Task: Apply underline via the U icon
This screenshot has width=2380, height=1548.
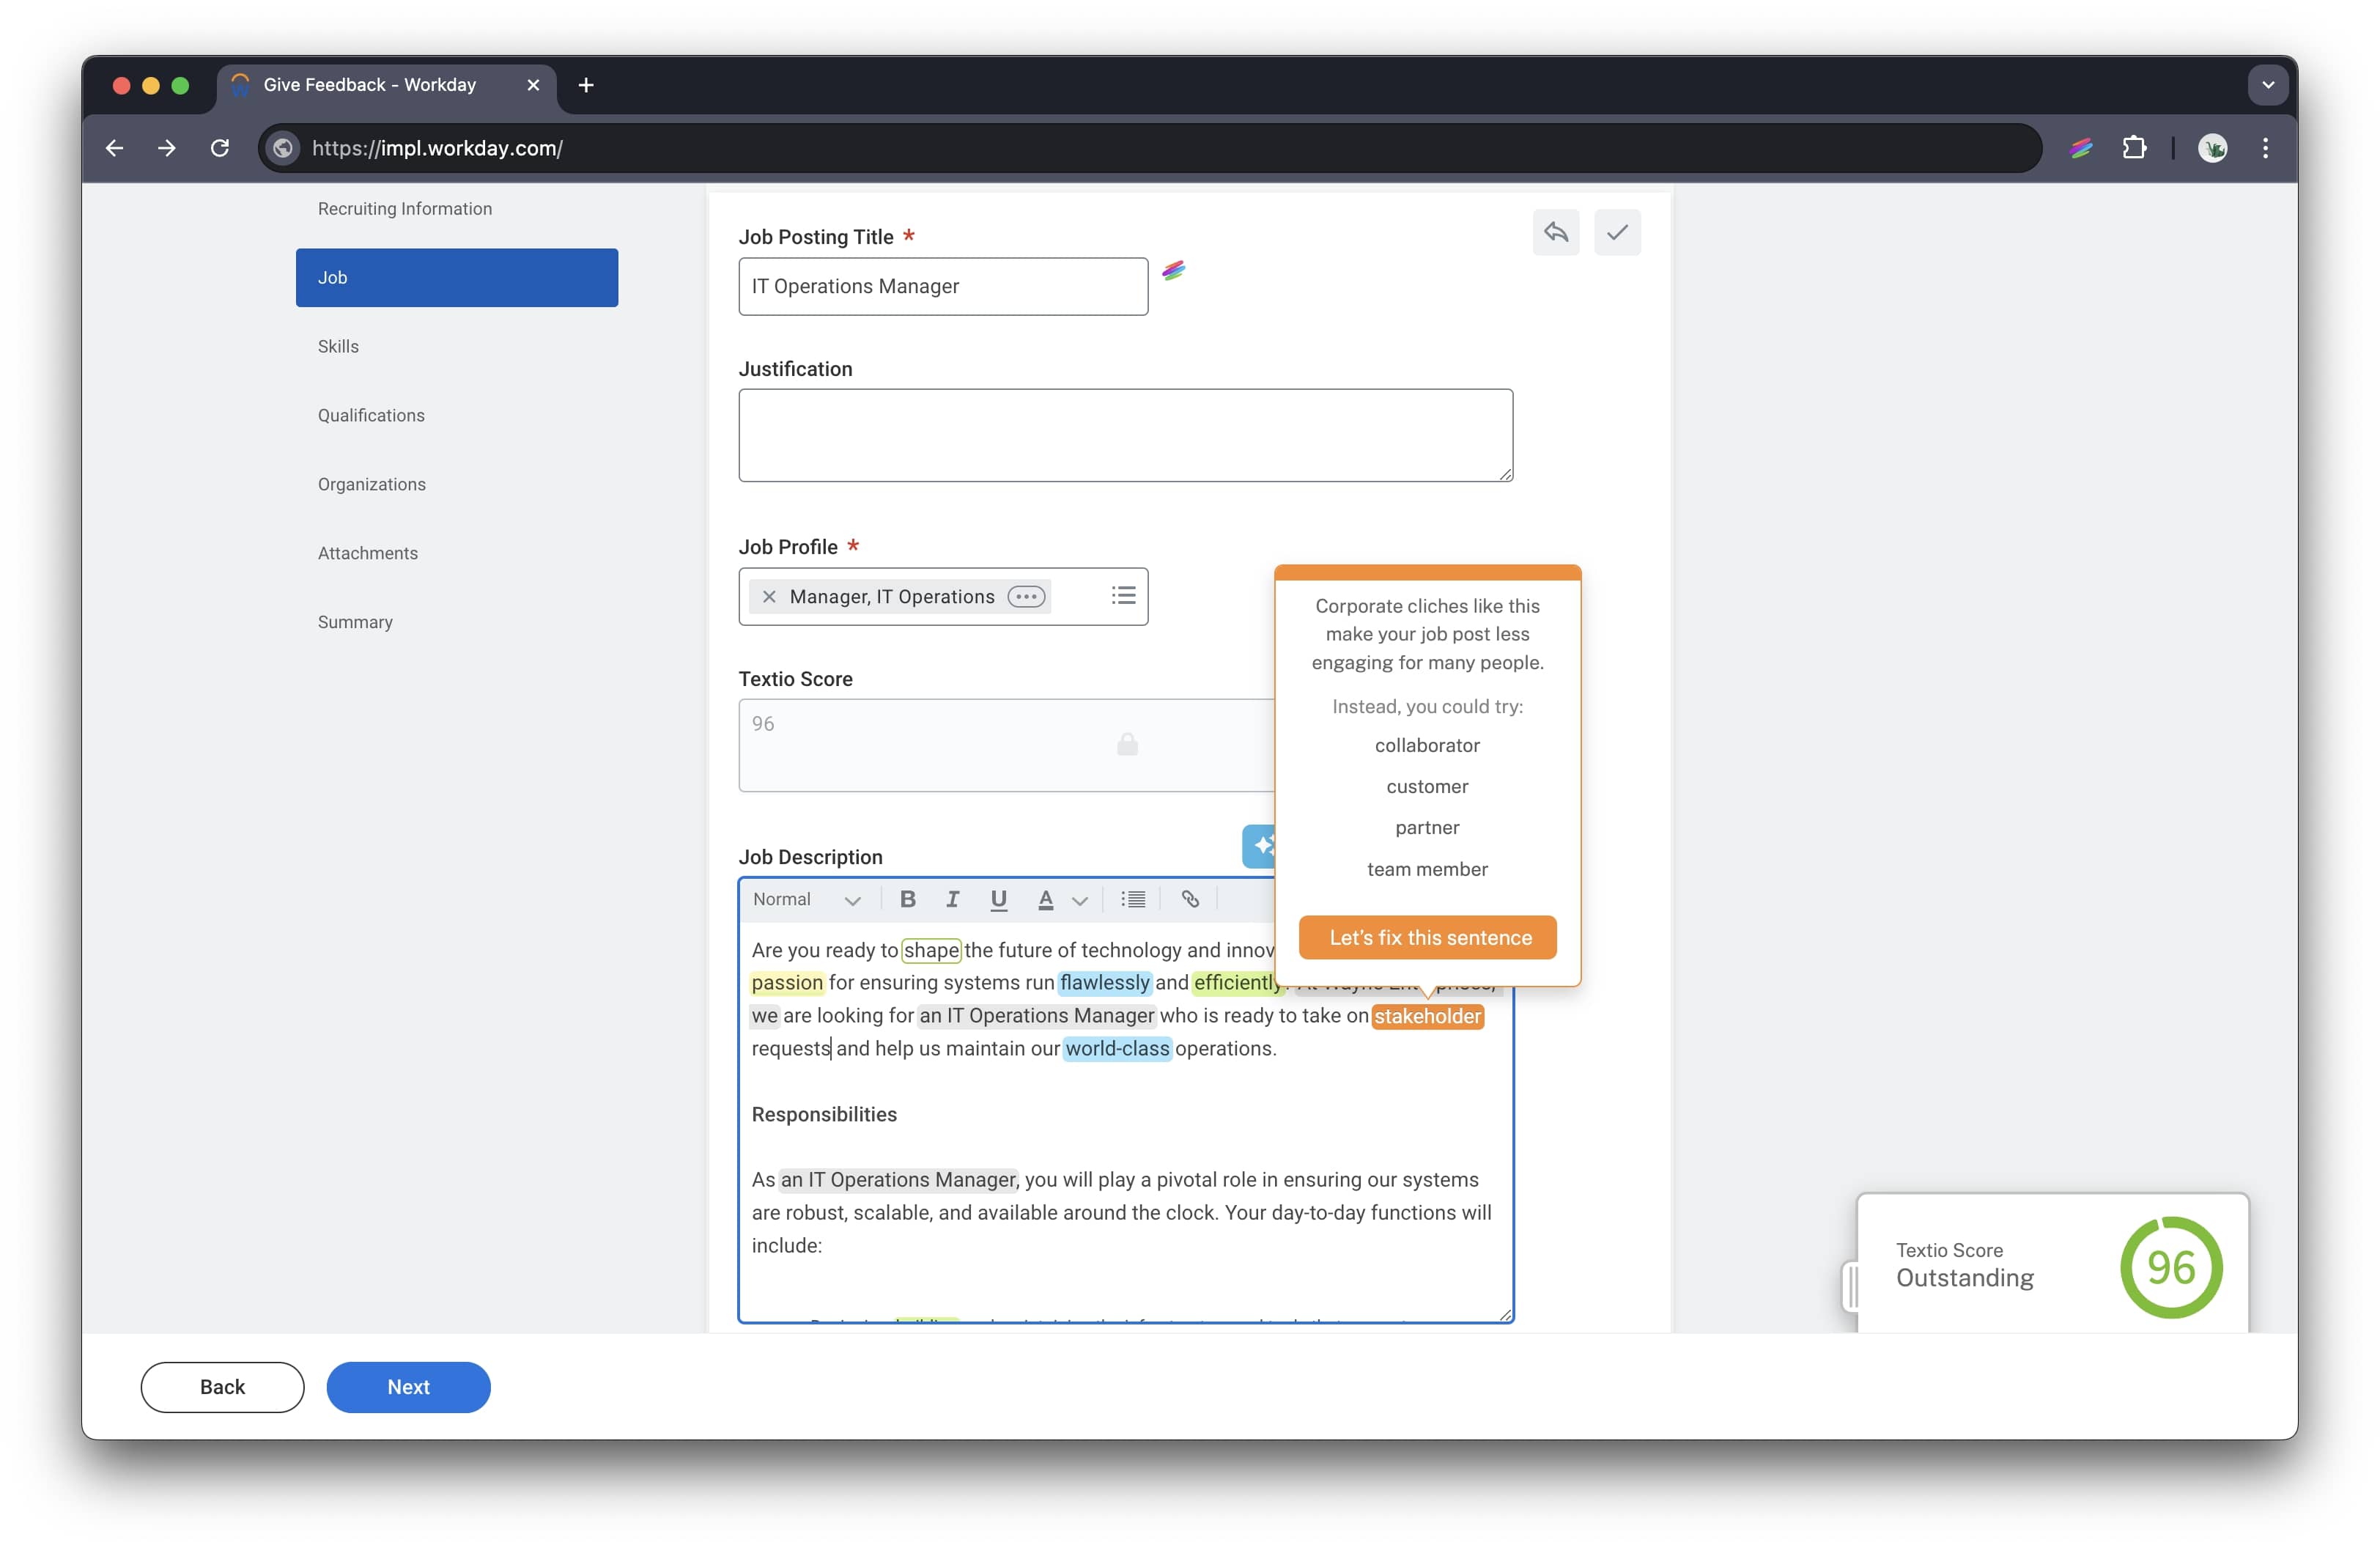Action: 997,899
